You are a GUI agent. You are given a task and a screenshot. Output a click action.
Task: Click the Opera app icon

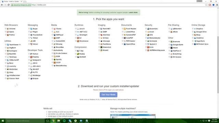pyautogui.click(x=8, y=32)
